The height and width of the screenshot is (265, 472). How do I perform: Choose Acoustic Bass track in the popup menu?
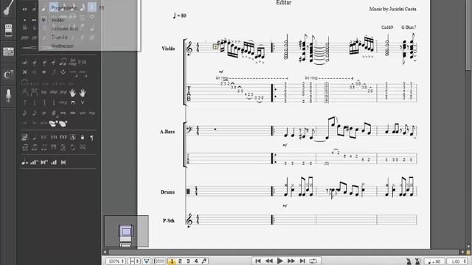64,29
